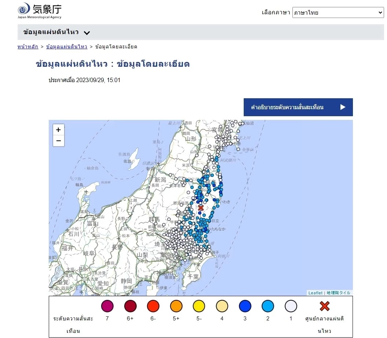The width and height of the screenshot is (387, 338).
Task: Select the intensity 6+ dark red swatch
Action: tap(130, 306)
